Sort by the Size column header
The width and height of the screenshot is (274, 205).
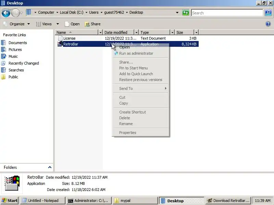pos(185,32)
